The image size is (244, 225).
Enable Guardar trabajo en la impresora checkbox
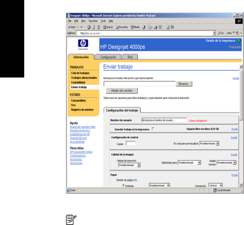click(153, 129)
